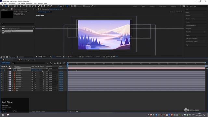Create a new folder in Project panel
Viewport: 208px width, 117px height.
point(4,57)
